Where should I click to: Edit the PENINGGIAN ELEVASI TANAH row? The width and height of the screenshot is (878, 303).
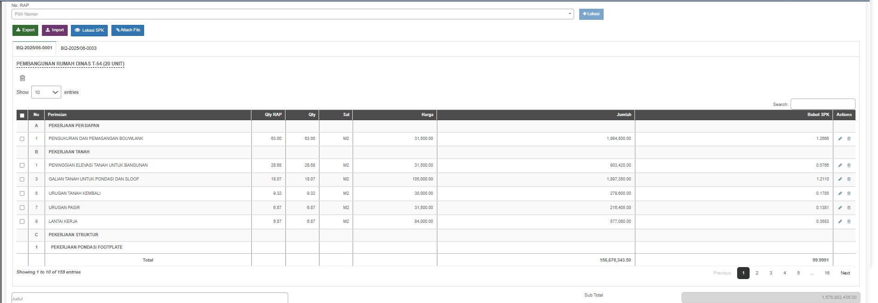[x=840, y=165]
